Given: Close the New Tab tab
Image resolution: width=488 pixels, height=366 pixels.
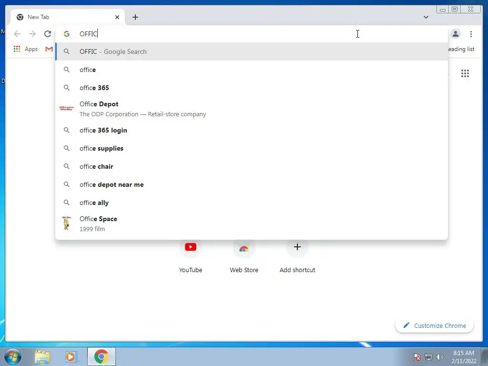Looking at the screenshot, I should (x=117, y=17).
